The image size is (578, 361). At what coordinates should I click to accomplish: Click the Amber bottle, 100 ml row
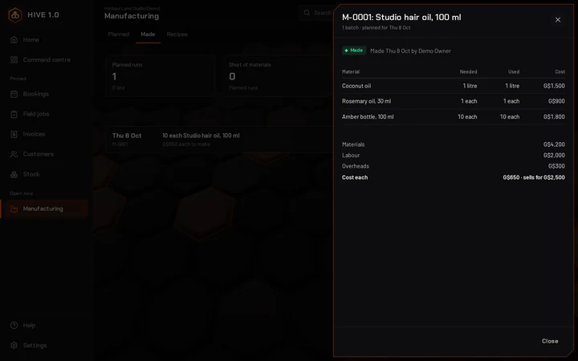point(454,117)
